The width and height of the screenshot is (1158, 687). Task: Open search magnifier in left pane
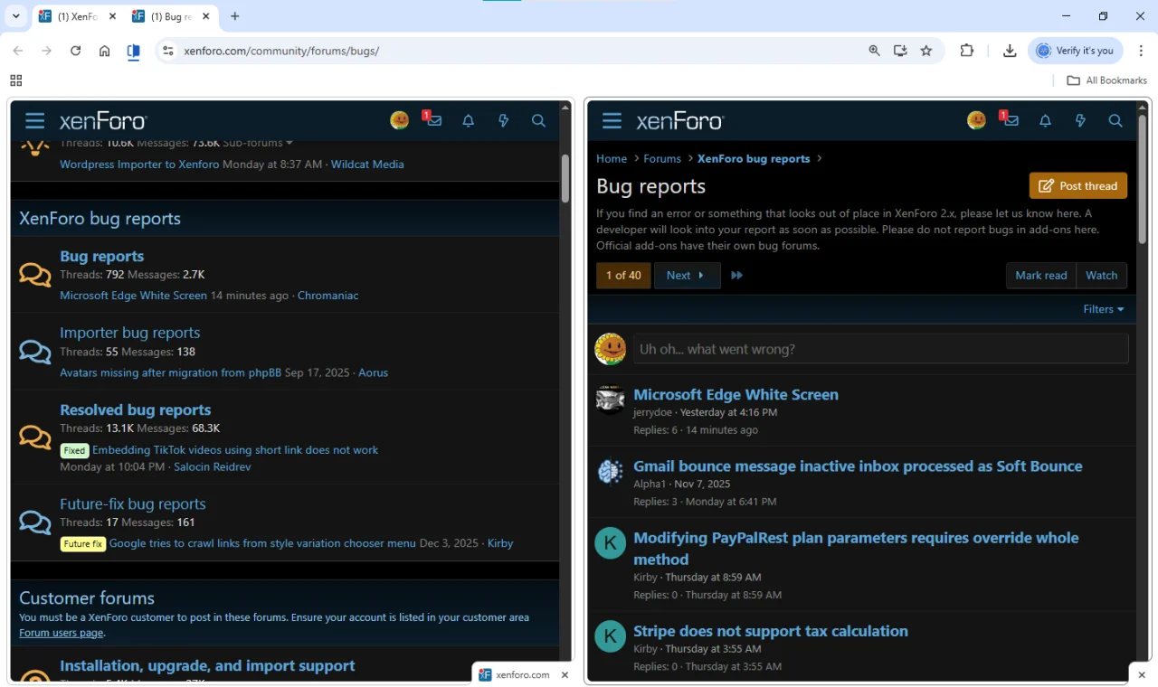click(x=538, y=121)
